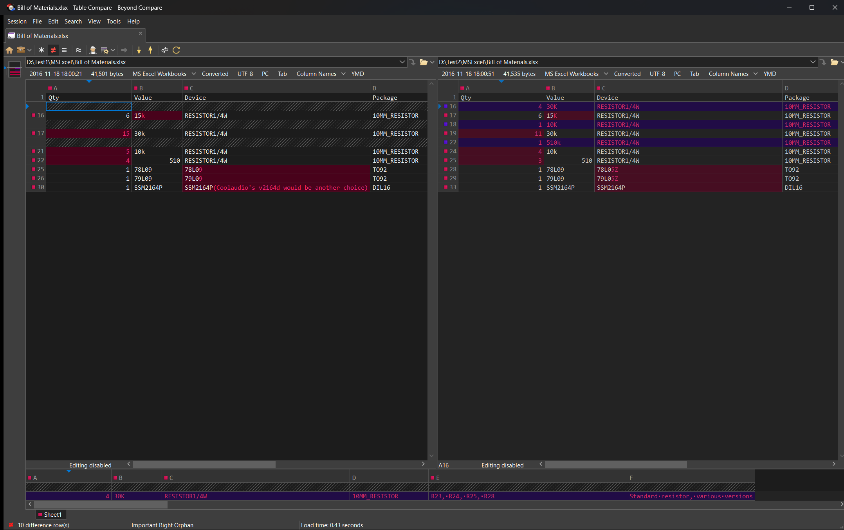Viewport: 844px width, 530px height.
Task: Open the Rules referee icon
Action: 93,50
